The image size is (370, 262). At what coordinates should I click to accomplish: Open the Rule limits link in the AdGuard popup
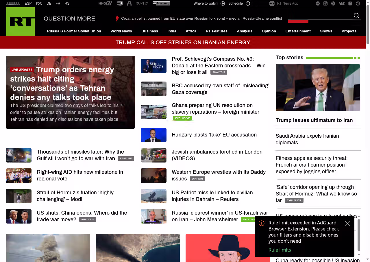(280, 250)
